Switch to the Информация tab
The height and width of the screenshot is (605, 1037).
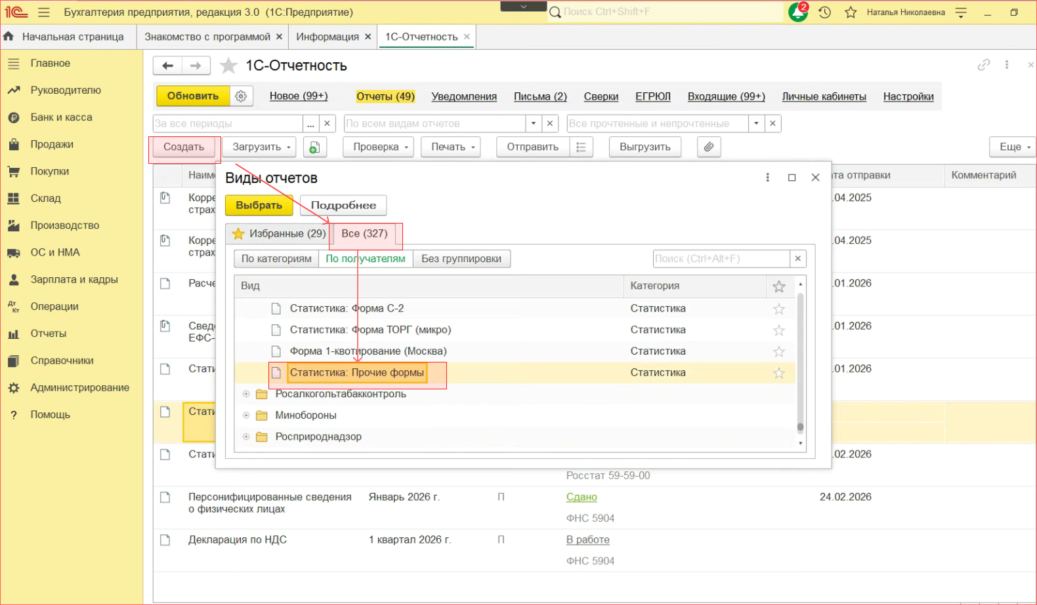[x=328, y=37]
